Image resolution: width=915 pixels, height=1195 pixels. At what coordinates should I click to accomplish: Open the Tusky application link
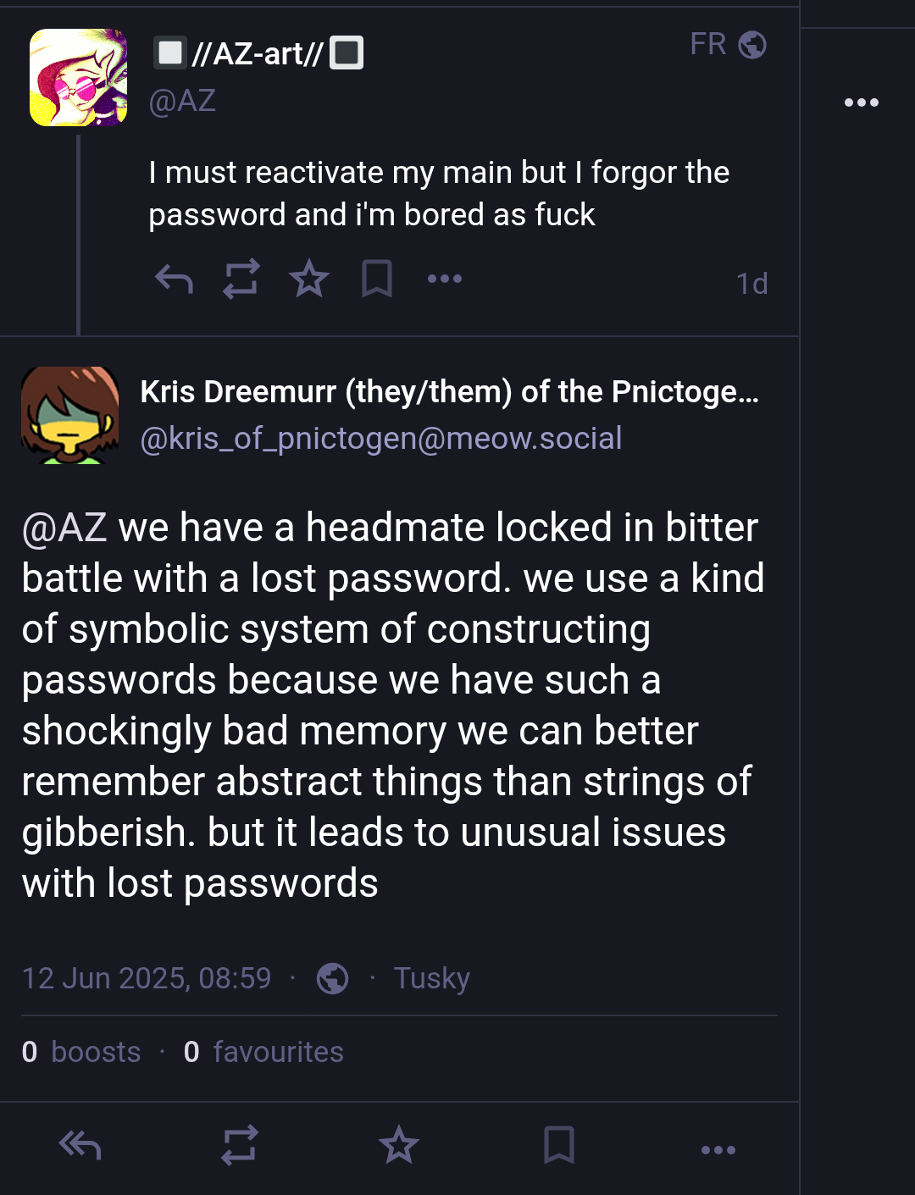click(x=432, y=978)
